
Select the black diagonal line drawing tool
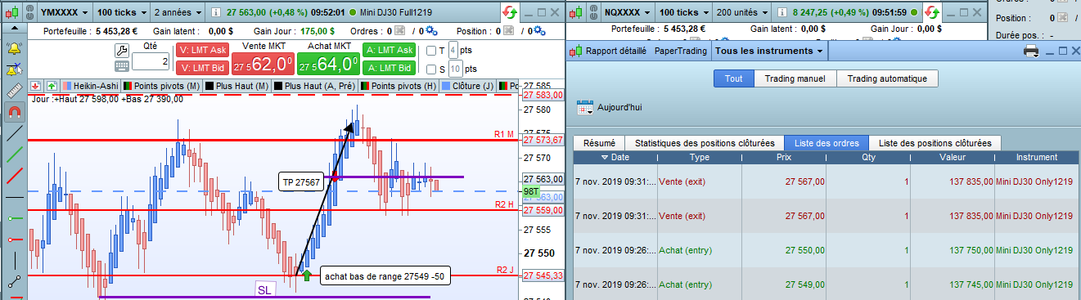pos(14,132)
